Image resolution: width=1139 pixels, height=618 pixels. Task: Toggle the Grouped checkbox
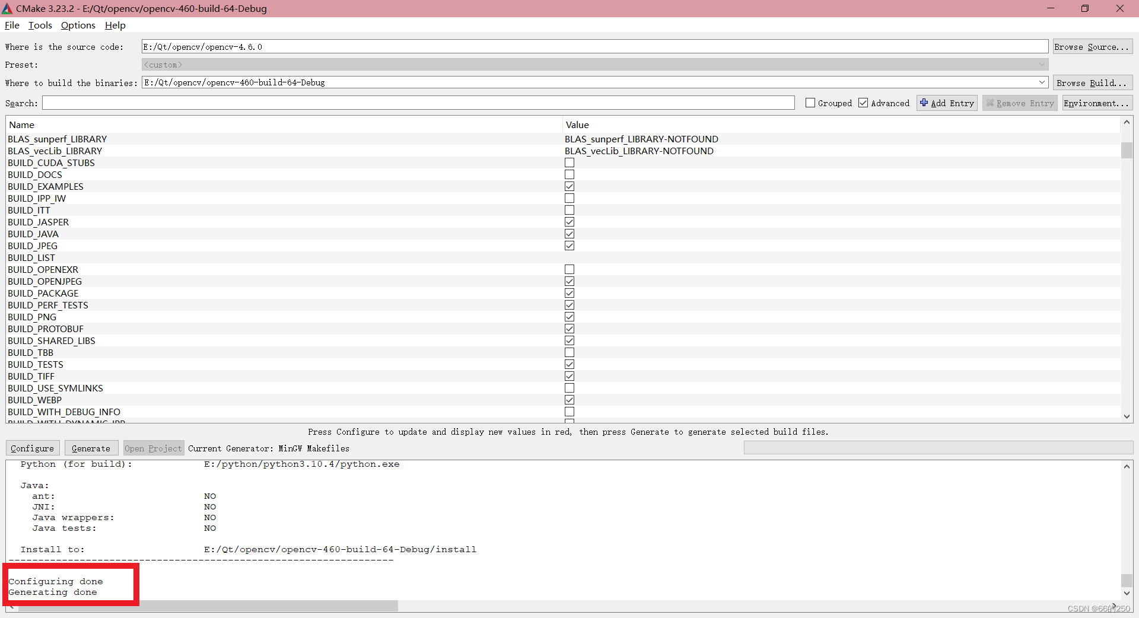pyautogui.click(x=810, y=103)
